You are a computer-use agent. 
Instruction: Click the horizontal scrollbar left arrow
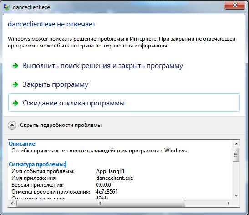12,204
